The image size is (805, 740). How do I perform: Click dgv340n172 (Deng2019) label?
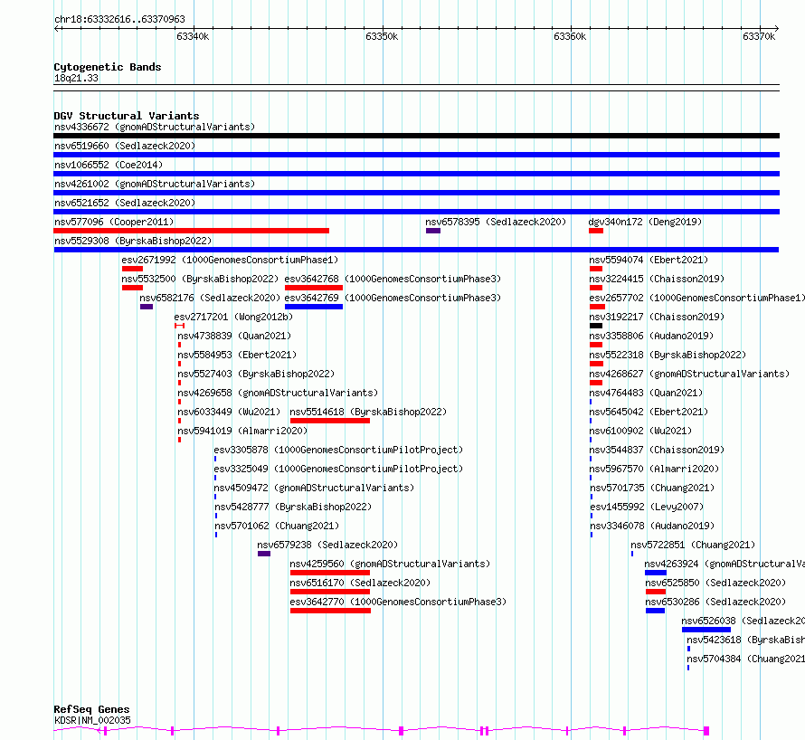[645, 222]
